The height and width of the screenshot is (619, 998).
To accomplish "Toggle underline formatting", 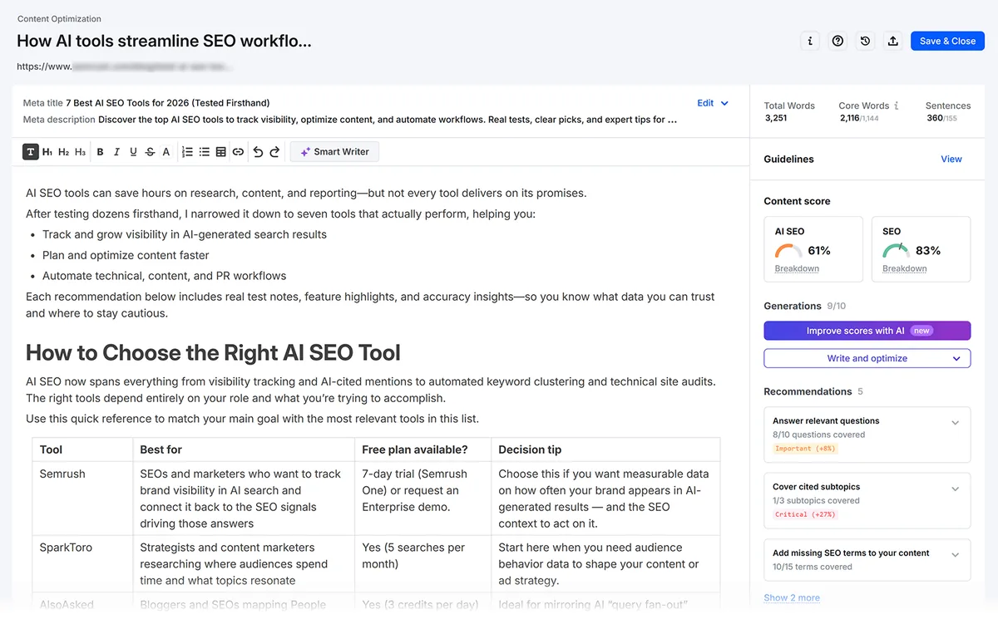I will tap(133, 152).
